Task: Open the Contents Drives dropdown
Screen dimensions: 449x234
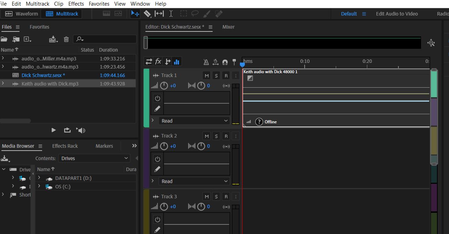Action: pyautogui.click(x=94, y=158)
